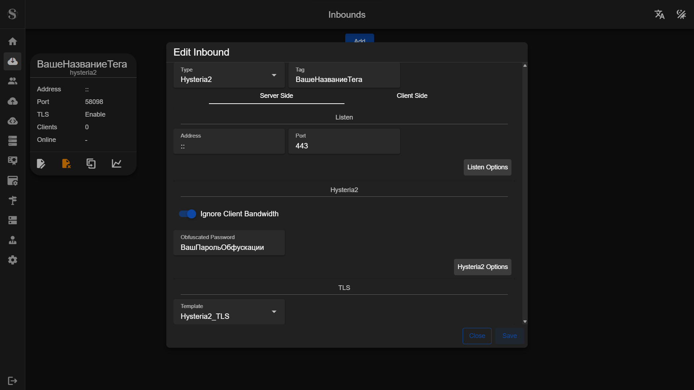The width and height of the screenshot is (694, 390).
Task: Click the logout icon at sidebar bottom
Action: (x=13, y=381)
